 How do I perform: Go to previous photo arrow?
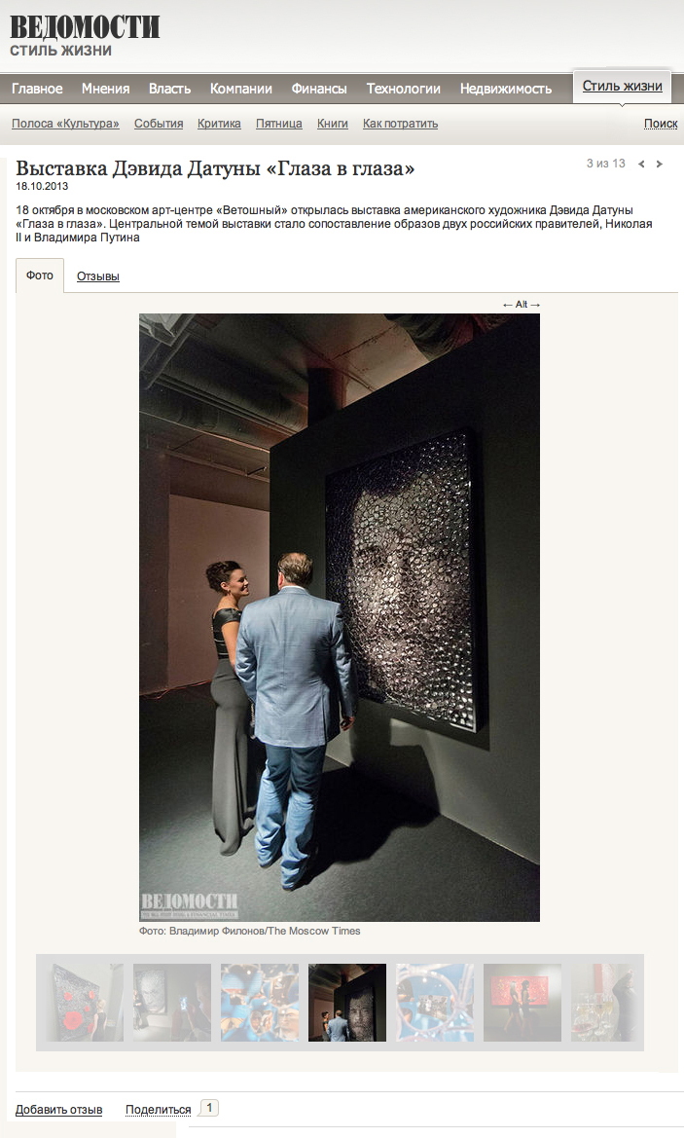tap(641, 164)
